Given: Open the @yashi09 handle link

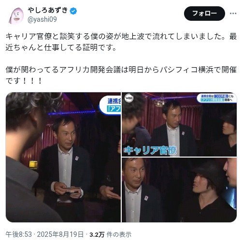Looking at the screenshot, I should click(42, 19).
